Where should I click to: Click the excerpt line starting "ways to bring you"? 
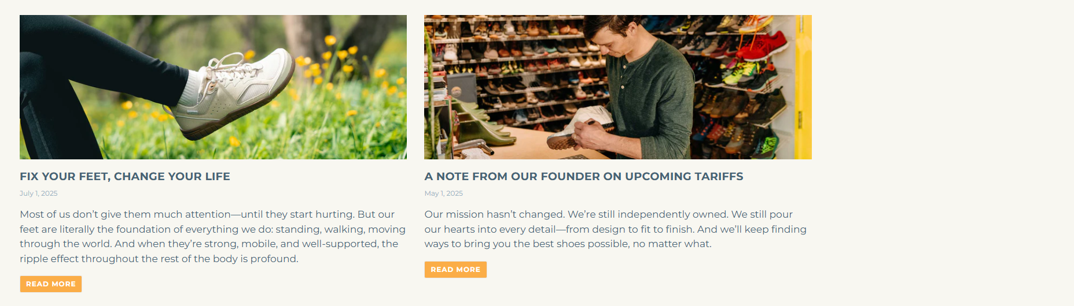[x=568, y=244]
